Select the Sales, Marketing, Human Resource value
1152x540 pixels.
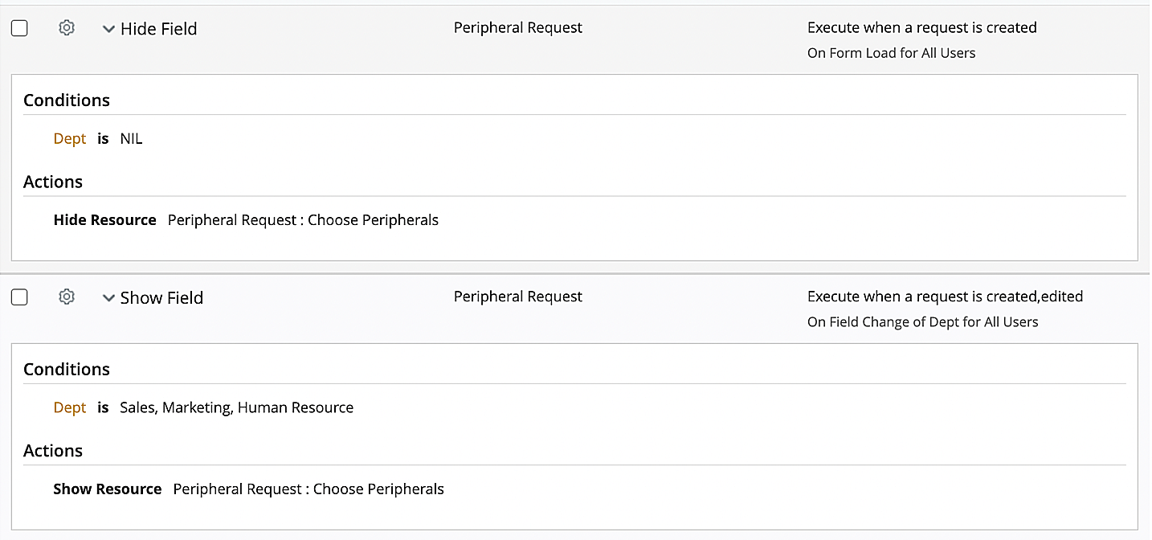point(236,408)
